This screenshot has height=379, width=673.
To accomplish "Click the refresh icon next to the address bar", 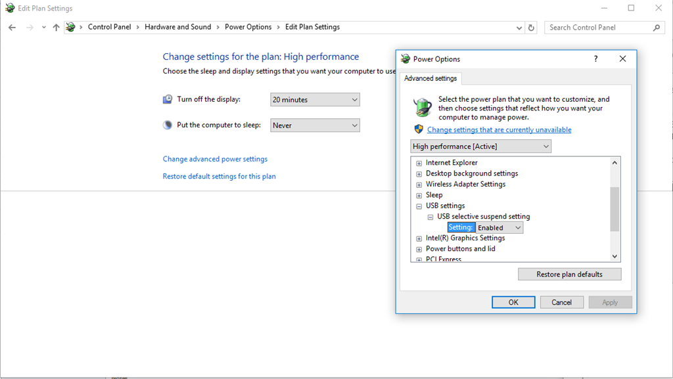I will click(531, 27).
